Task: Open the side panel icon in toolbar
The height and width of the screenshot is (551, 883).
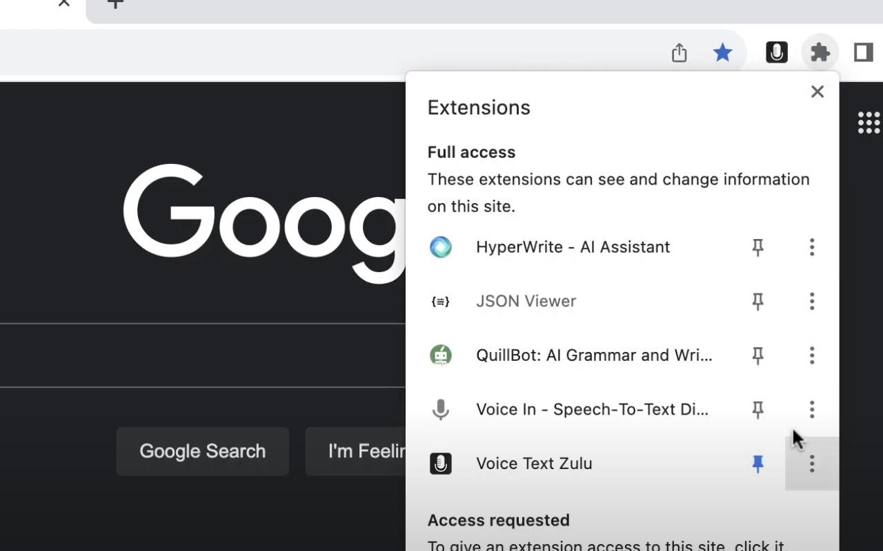Action: [x=864, y=52]
